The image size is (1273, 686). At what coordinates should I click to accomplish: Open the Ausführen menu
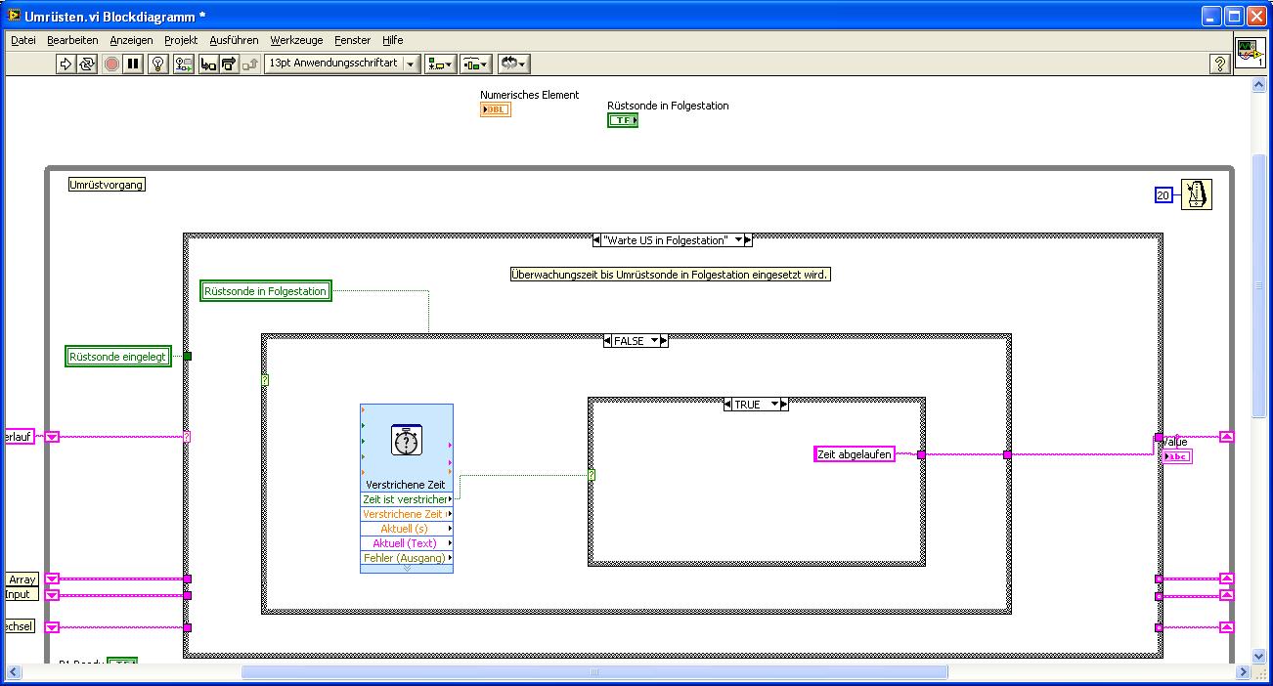coord(234,40)
